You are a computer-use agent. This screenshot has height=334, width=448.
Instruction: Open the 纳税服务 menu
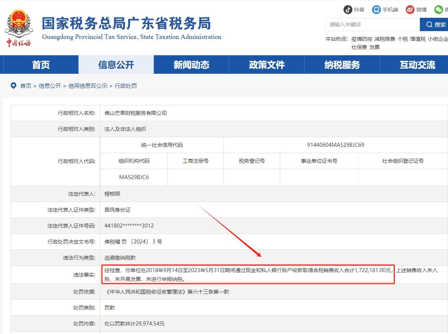point(341,65)
